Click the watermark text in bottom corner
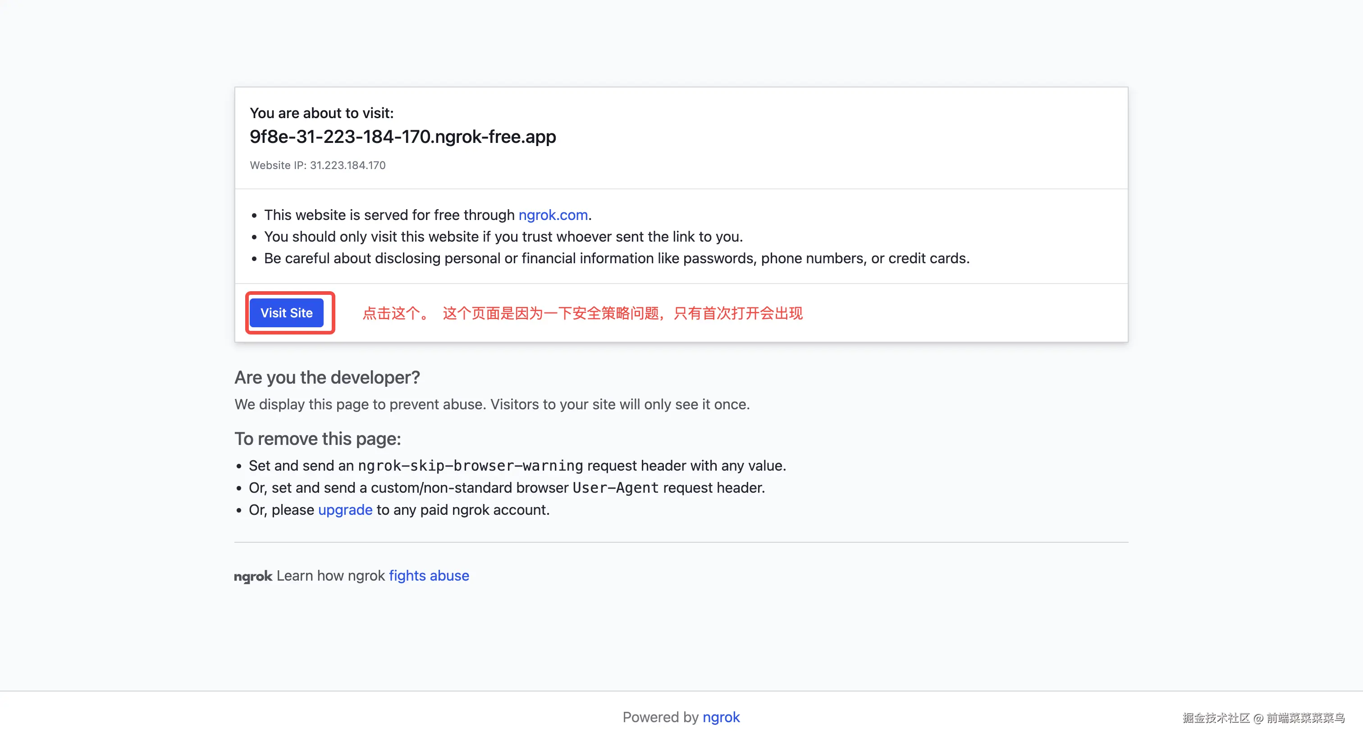This screenshot has height=742, width=1363. coord(1263,718)
